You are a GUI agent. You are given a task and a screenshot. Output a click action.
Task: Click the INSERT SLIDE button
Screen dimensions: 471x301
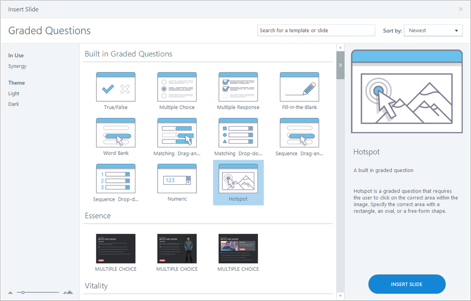[407, 284]
